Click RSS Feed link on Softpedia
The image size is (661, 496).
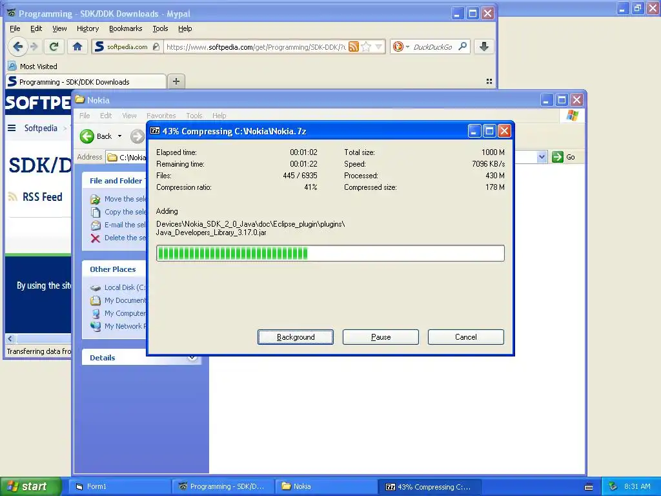(42, 197)
